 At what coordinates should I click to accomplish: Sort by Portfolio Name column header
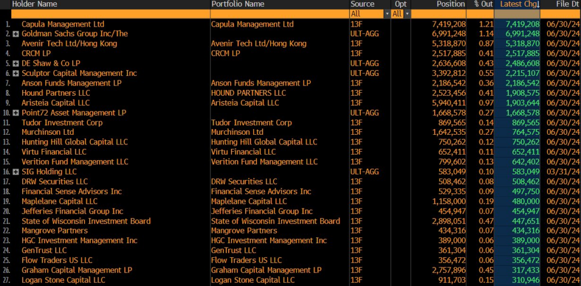(x=238, y=4)
